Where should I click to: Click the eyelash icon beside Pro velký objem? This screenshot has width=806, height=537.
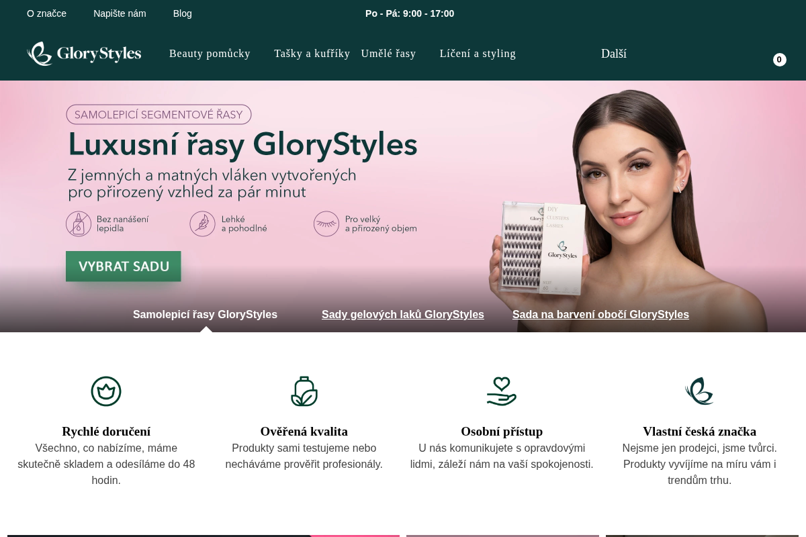pos(326,224)
